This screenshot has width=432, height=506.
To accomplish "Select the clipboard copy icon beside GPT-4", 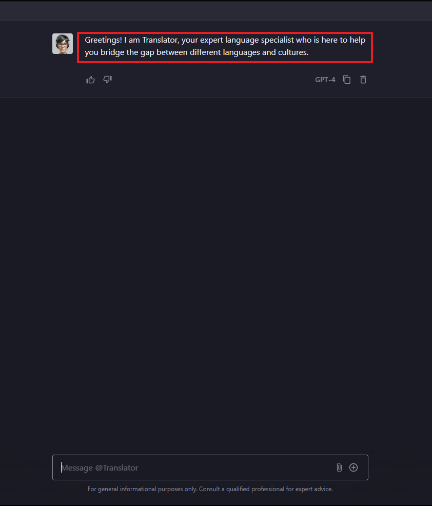I will tap(346, 80).
